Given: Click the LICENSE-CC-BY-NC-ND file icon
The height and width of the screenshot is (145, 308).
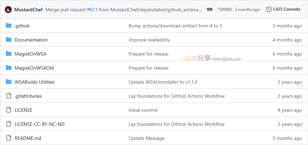Looking at the screenshot, I should (9, 124).
